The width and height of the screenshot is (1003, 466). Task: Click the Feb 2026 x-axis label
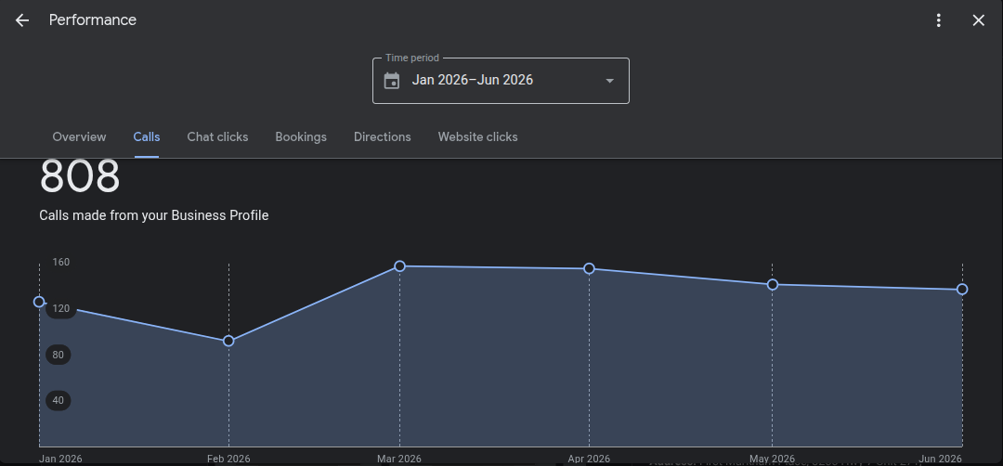point(228,459)
